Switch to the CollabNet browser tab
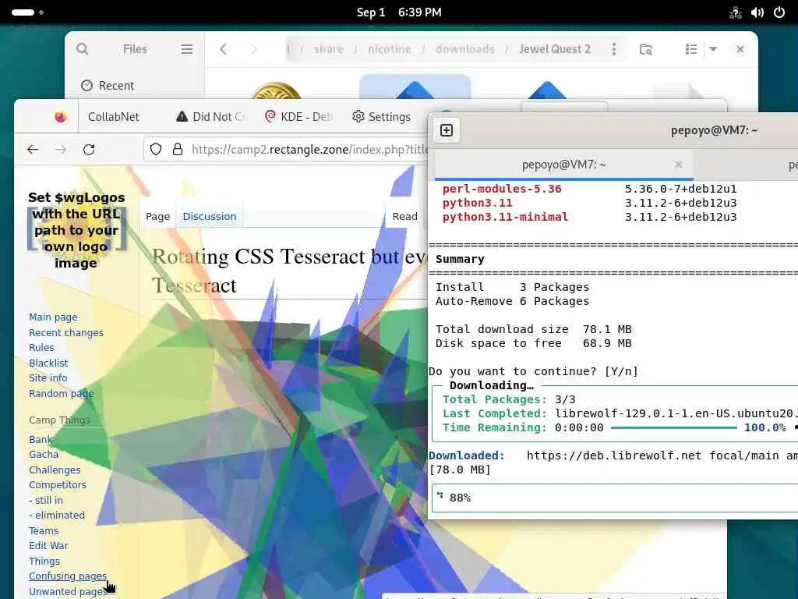This screenshot has width=798, height=599. (x=114, y=117)
